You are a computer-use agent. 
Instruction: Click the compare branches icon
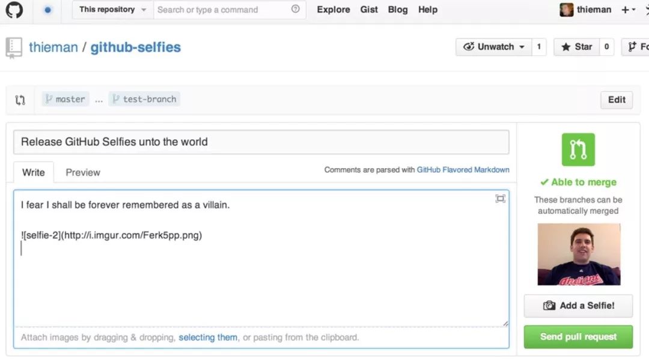[20, 100]
